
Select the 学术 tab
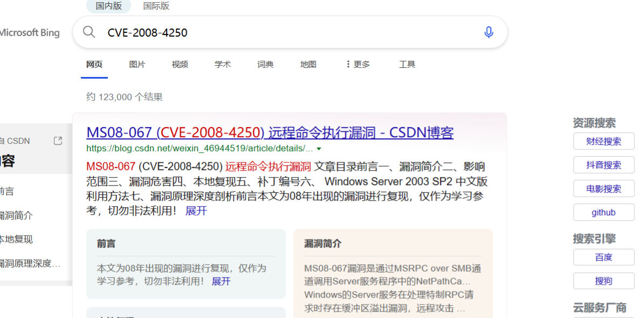[223, 64]
